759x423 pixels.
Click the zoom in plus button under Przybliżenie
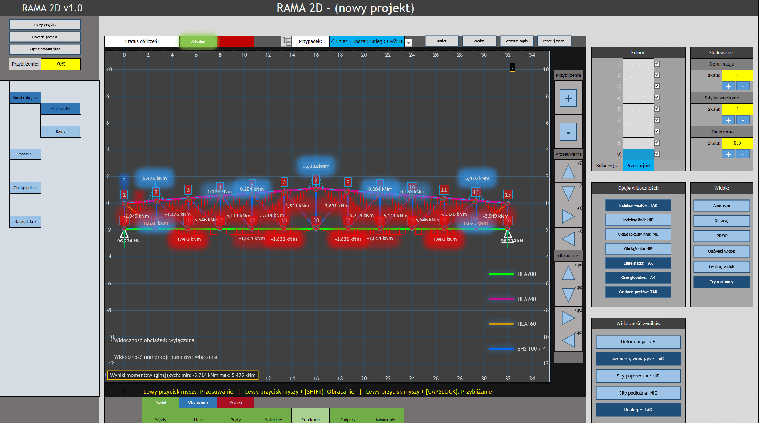tap(568, 98)
